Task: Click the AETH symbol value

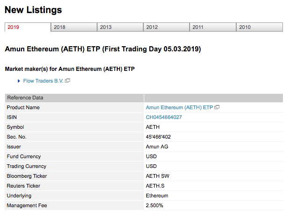Action: point(153,127)
